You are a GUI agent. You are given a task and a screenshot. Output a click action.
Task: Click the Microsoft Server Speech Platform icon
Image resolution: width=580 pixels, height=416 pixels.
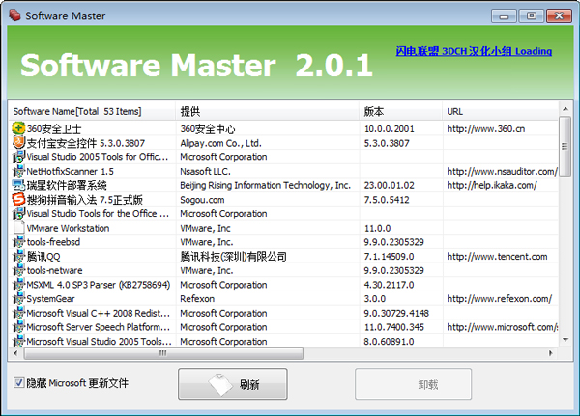(18, 327)
